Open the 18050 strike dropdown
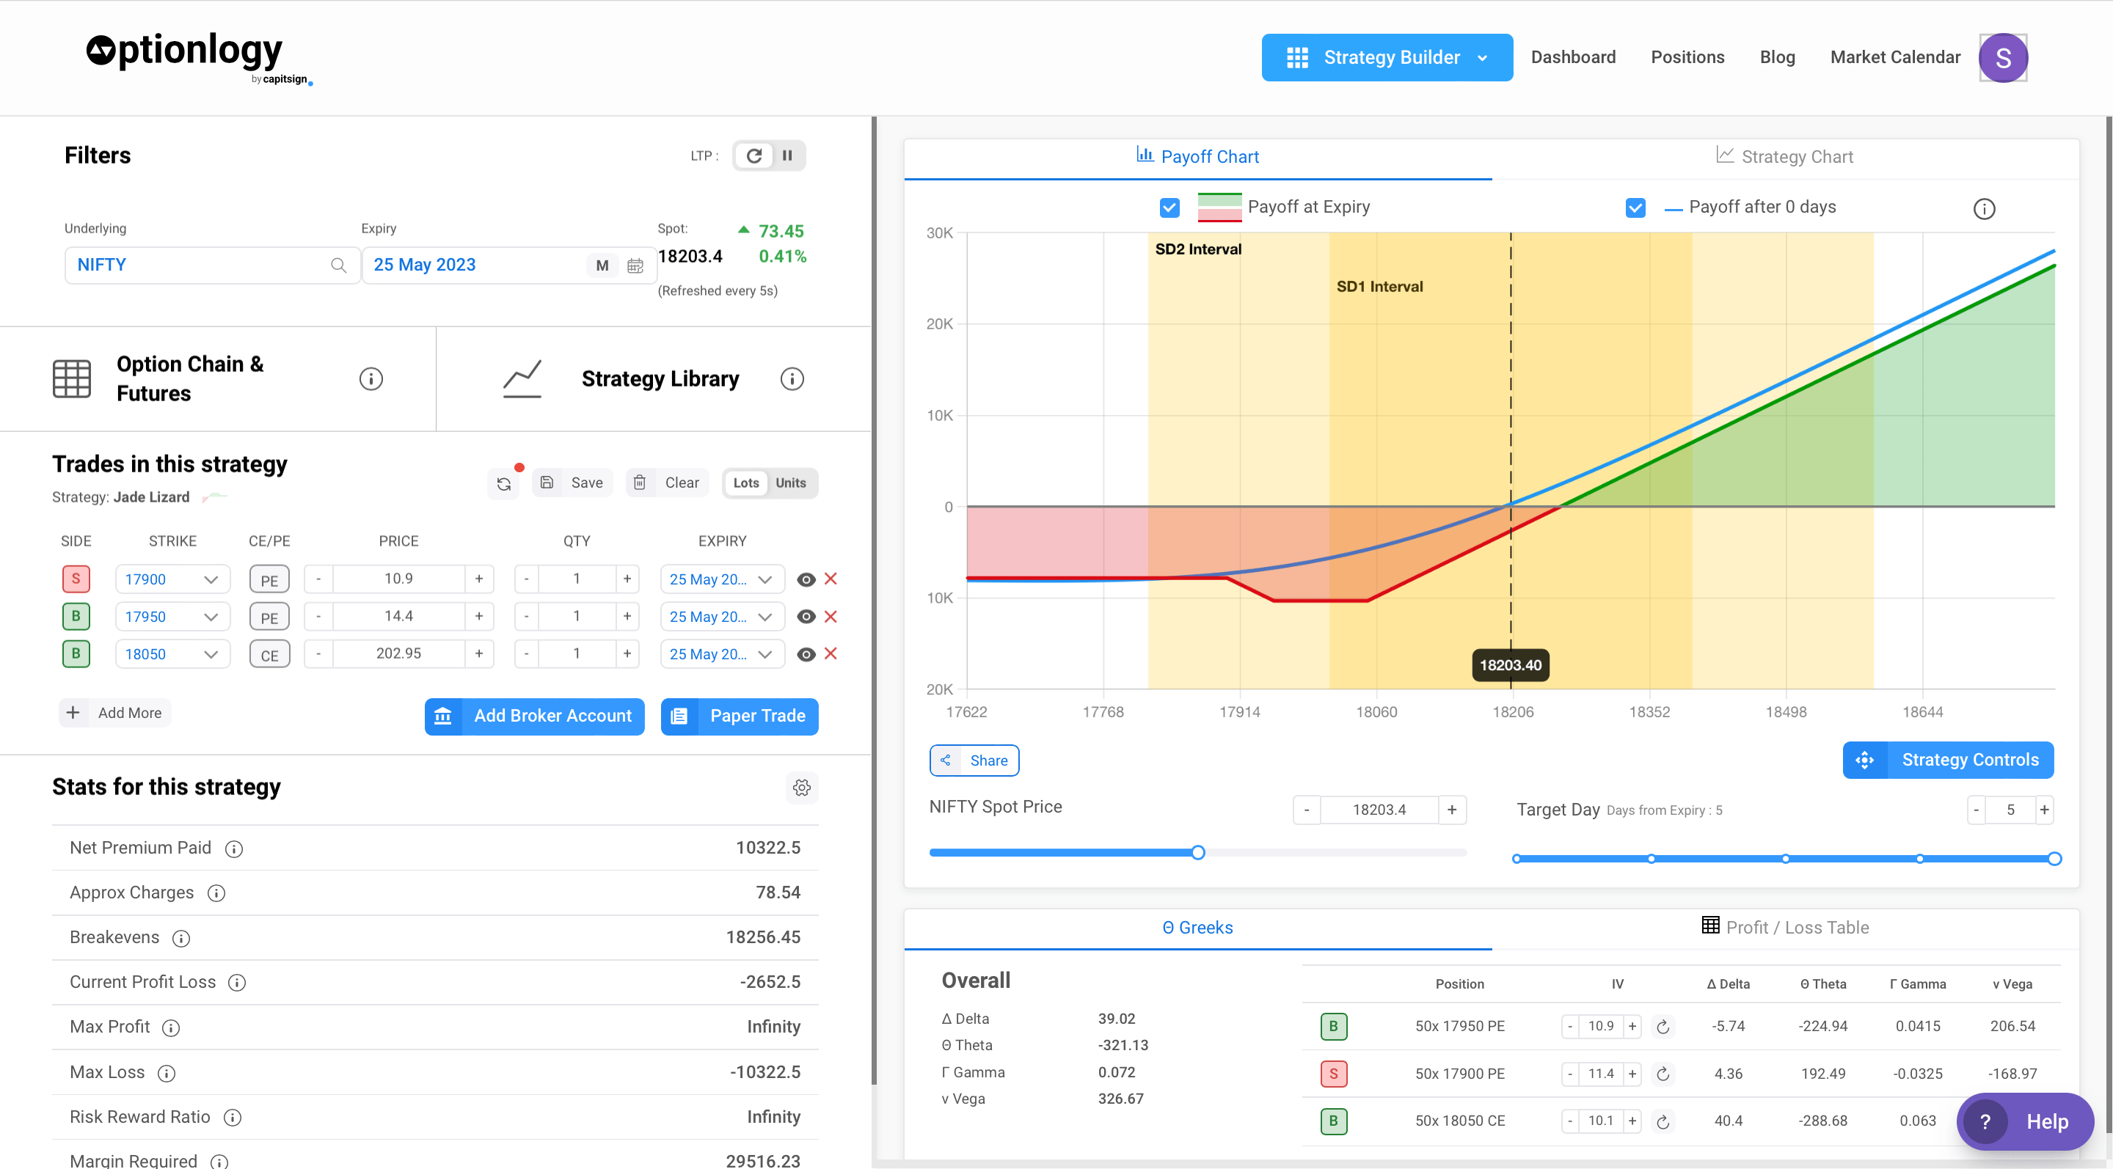 coord(172,654)
